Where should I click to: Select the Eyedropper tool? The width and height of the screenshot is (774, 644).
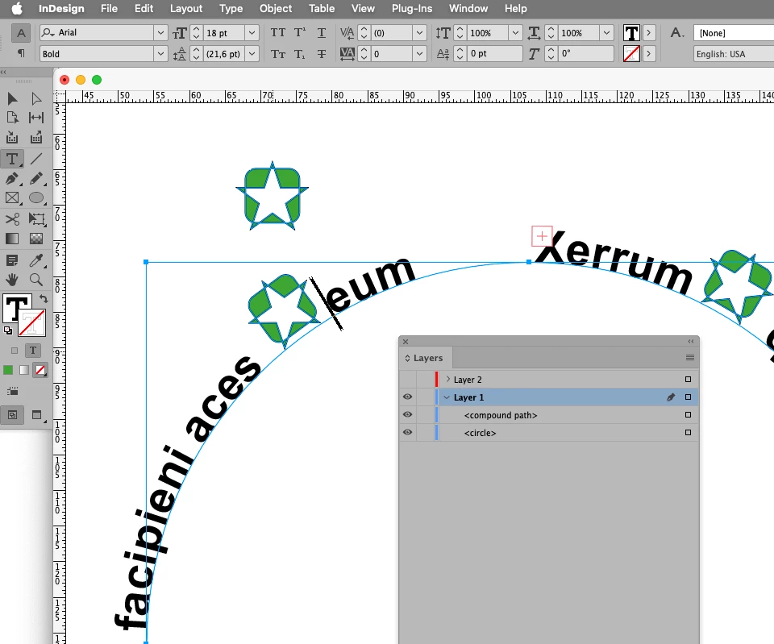[36, 260]
